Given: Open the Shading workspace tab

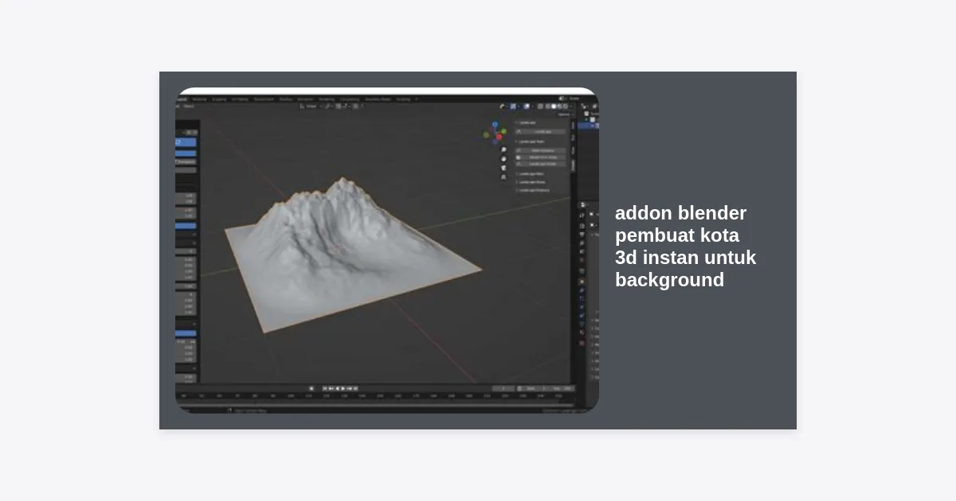Looking at the screenshot, I should point(286,99).
